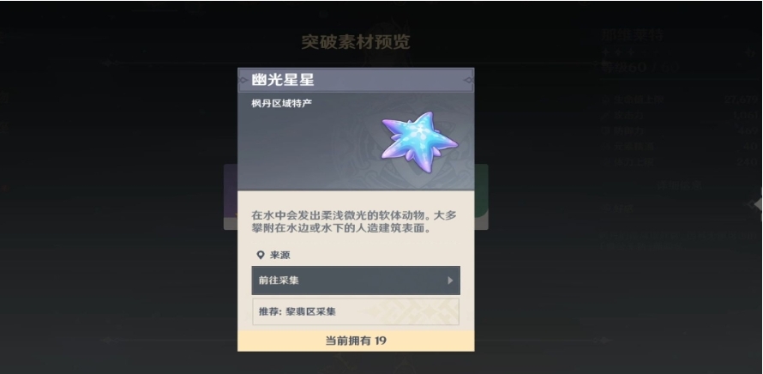The height and width of the screenshot is (374, 763).
Task: Click the dimmed 攻击力 stat icon
Action: [606, 116]
